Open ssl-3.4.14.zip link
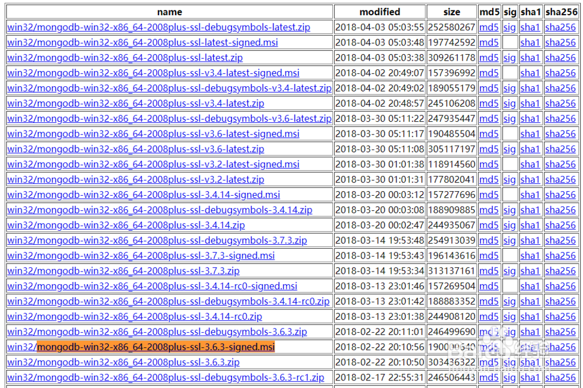Viewport: 583px width, 388px height. tap(126, 225)
